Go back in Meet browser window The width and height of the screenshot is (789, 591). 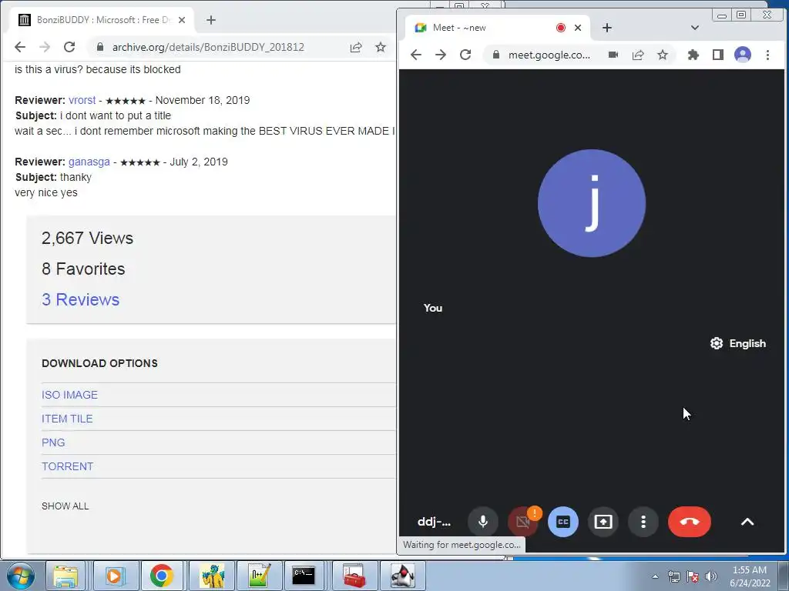pyautogui.click(x=415, y=55)
